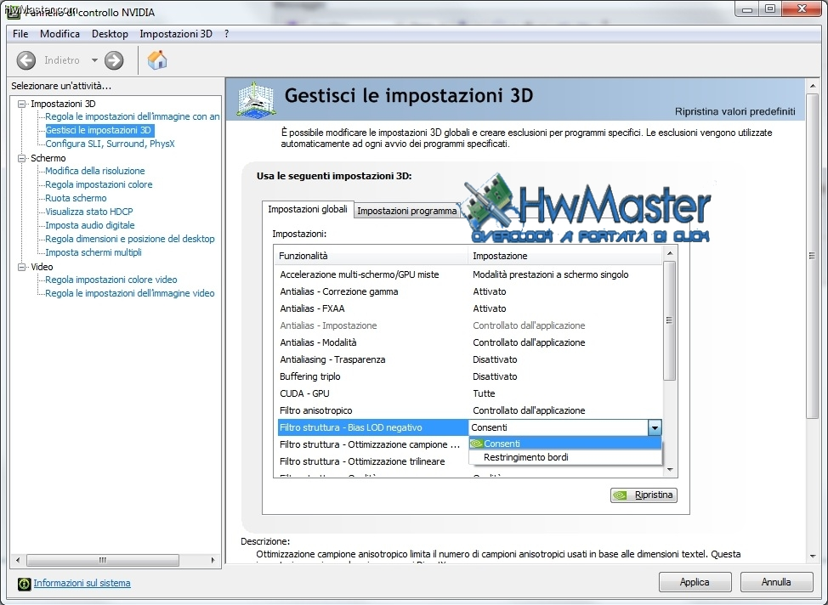Click Ripristina valori predefiniti link

pos(734,111)
